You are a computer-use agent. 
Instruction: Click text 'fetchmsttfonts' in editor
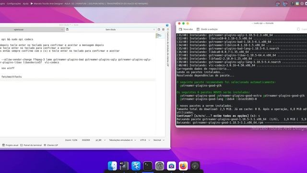pos(12,77)
